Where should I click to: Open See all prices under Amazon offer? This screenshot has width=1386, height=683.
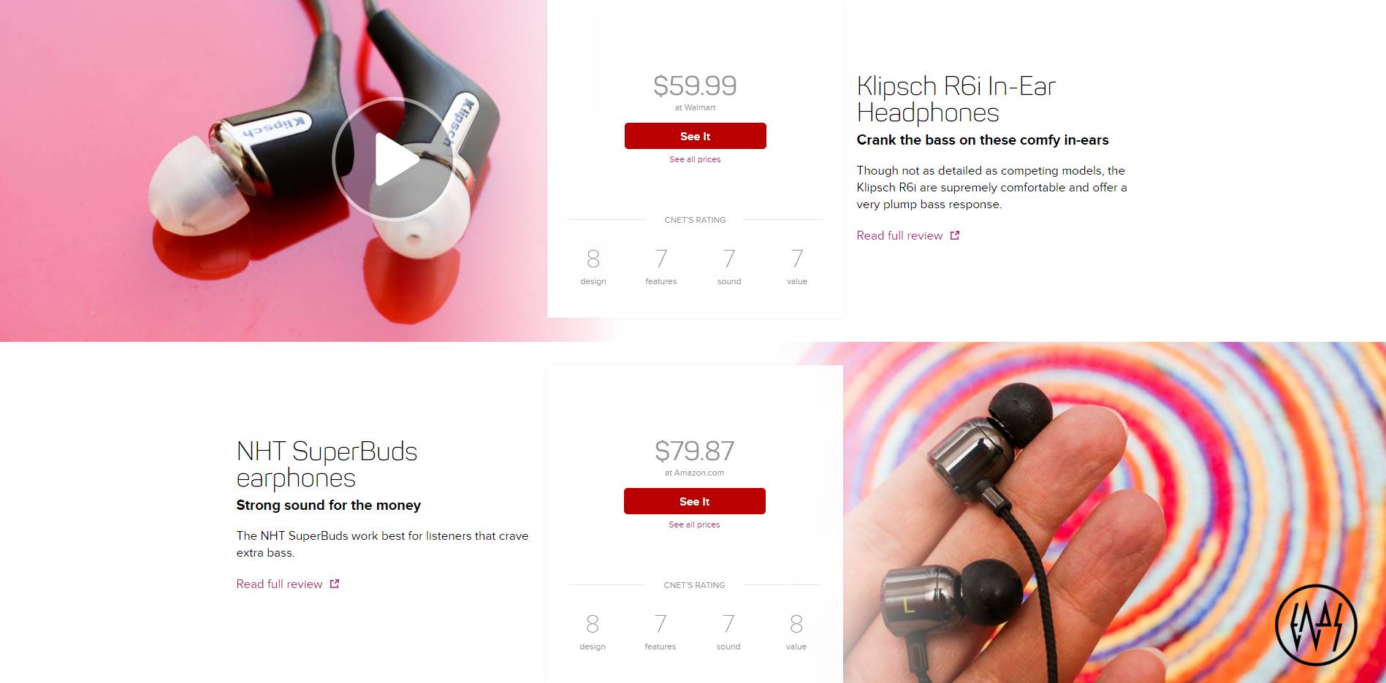[x=694, y=524]
